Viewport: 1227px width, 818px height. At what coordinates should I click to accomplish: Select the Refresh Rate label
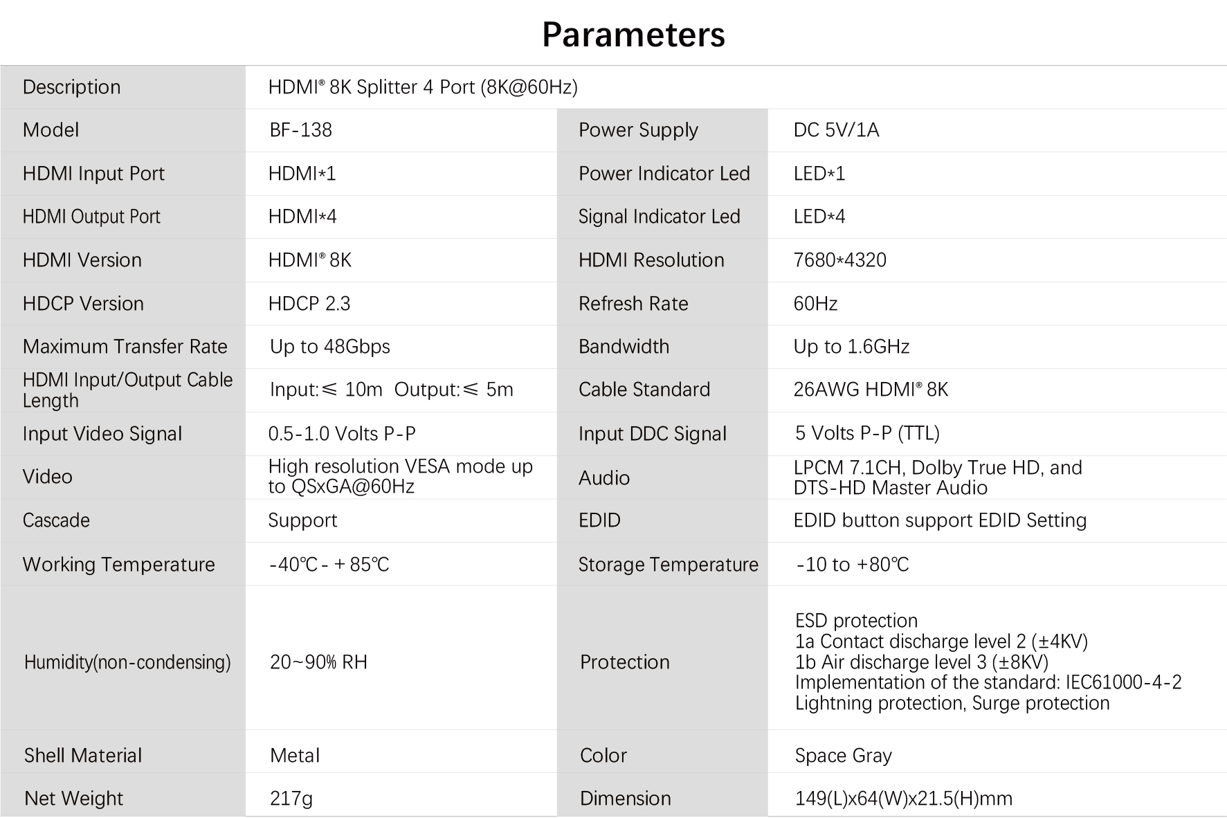coord(633,304)
